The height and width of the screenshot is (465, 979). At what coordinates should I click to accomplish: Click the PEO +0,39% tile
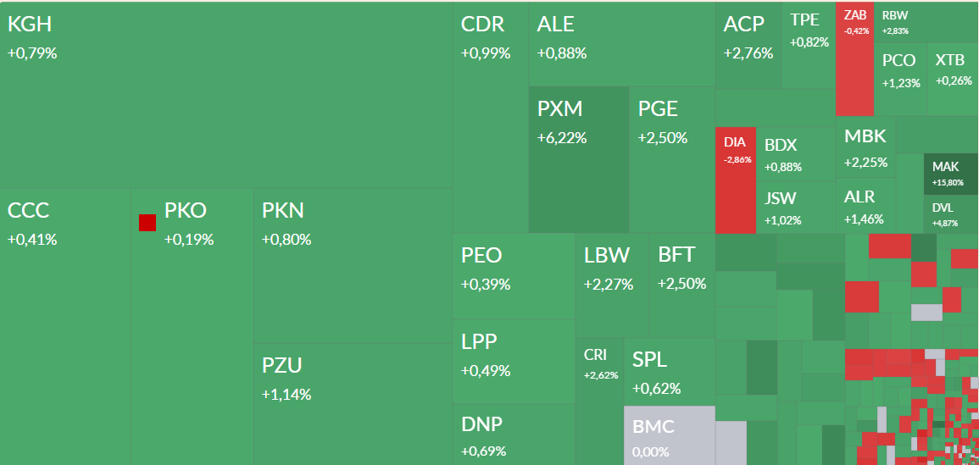(514, 276)
